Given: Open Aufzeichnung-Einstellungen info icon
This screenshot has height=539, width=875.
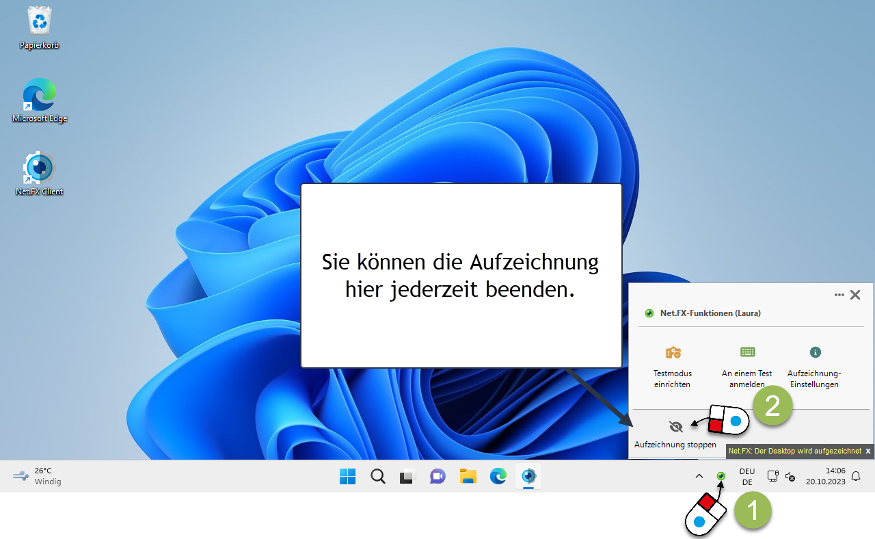Looking at the screenshot, I should [815, 352].
